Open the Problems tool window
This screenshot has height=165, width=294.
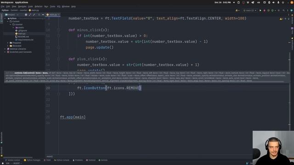coord(78,160)
